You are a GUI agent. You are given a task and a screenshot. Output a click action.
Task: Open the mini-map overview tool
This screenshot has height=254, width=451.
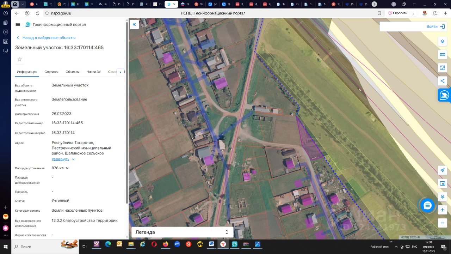443,183
